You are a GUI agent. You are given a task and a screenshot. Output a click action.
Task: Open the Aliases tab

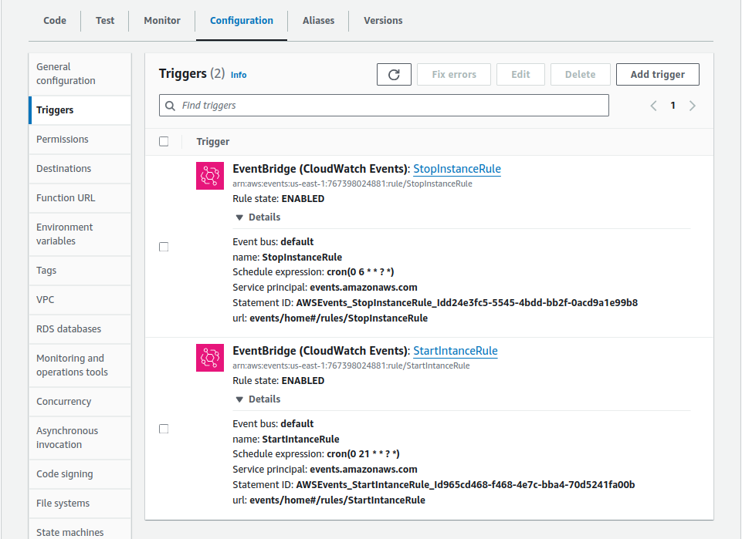click(317, 21)
